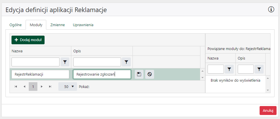This screenshot has width=280, height=119.
Task: Open filter options for the modules Opis column
Action: click(x=126, y=62)
